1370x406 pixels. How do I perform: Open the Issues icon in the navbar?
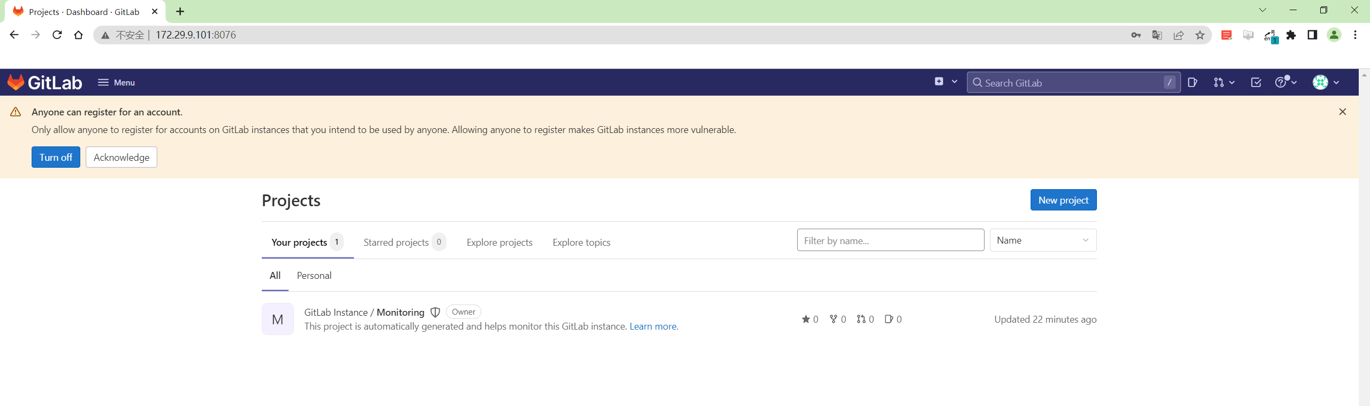click(1192, 82)
